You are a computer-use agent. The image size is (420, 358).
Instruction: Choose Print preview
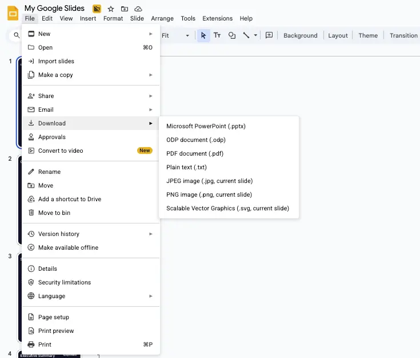91,331
